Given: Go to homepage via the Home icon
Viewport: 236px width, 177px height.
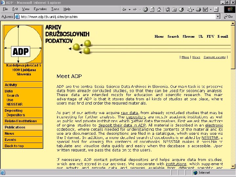Looking at the screenshot, I should pyautogui.click(x=159, y=9).
